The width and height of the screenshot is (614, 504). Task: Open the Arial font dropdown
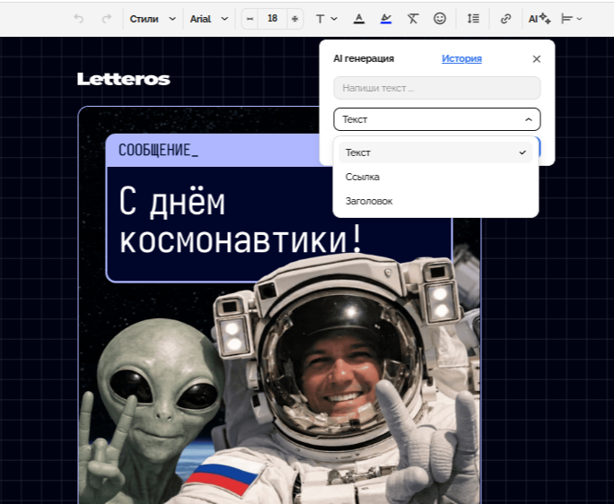[x=209, y=18]
